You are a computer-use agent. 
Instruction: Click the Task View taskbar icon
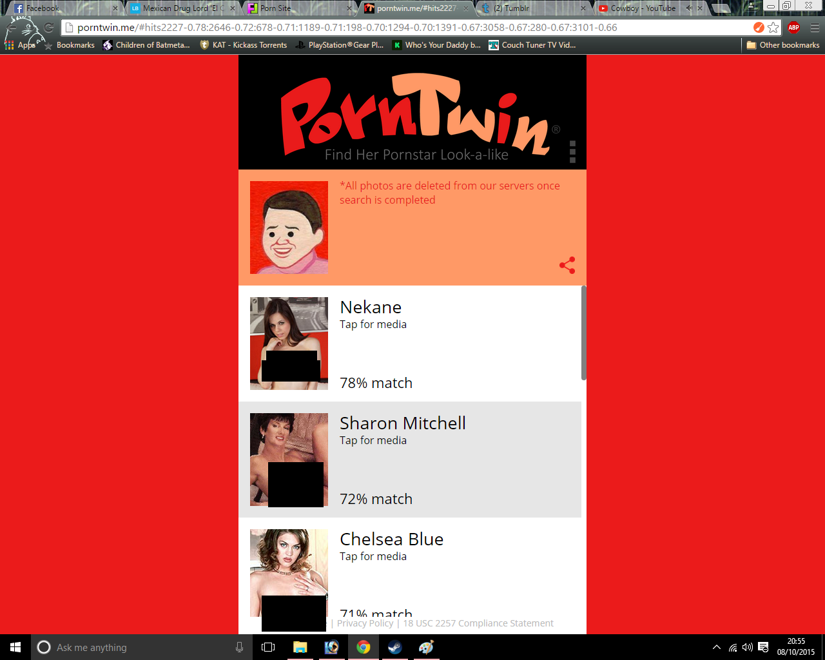click(268, 647)
